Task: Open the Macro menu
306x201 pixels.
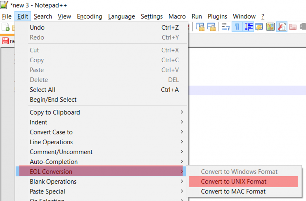Action: (x=177, y=16)
